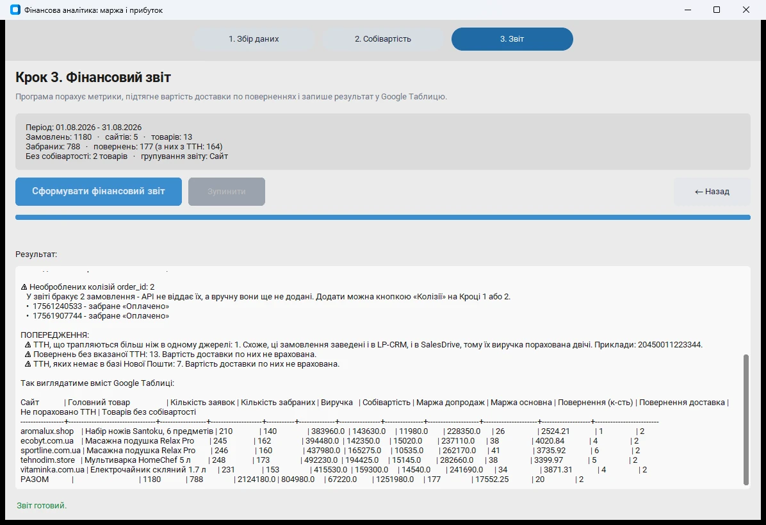Click warning 'Повернень без вказаної ТТН: 13'
This screenshot has height=525, width=766.
tap(170, 354)
